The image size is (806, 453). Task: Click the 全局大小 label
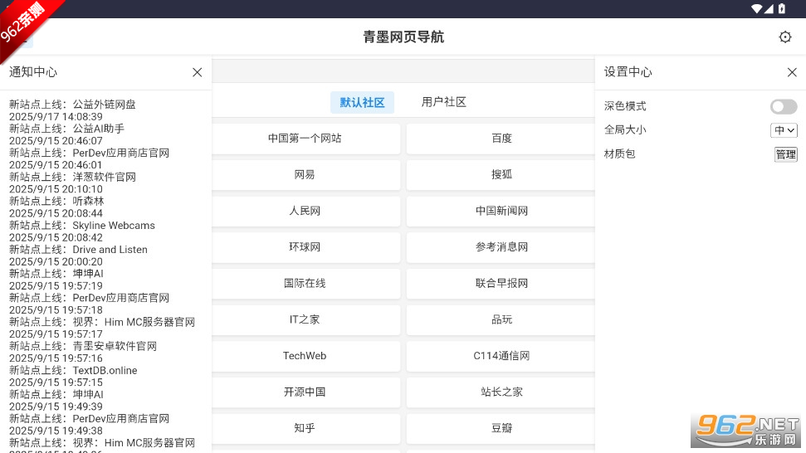pyautogui.click(x=625, y=129)
